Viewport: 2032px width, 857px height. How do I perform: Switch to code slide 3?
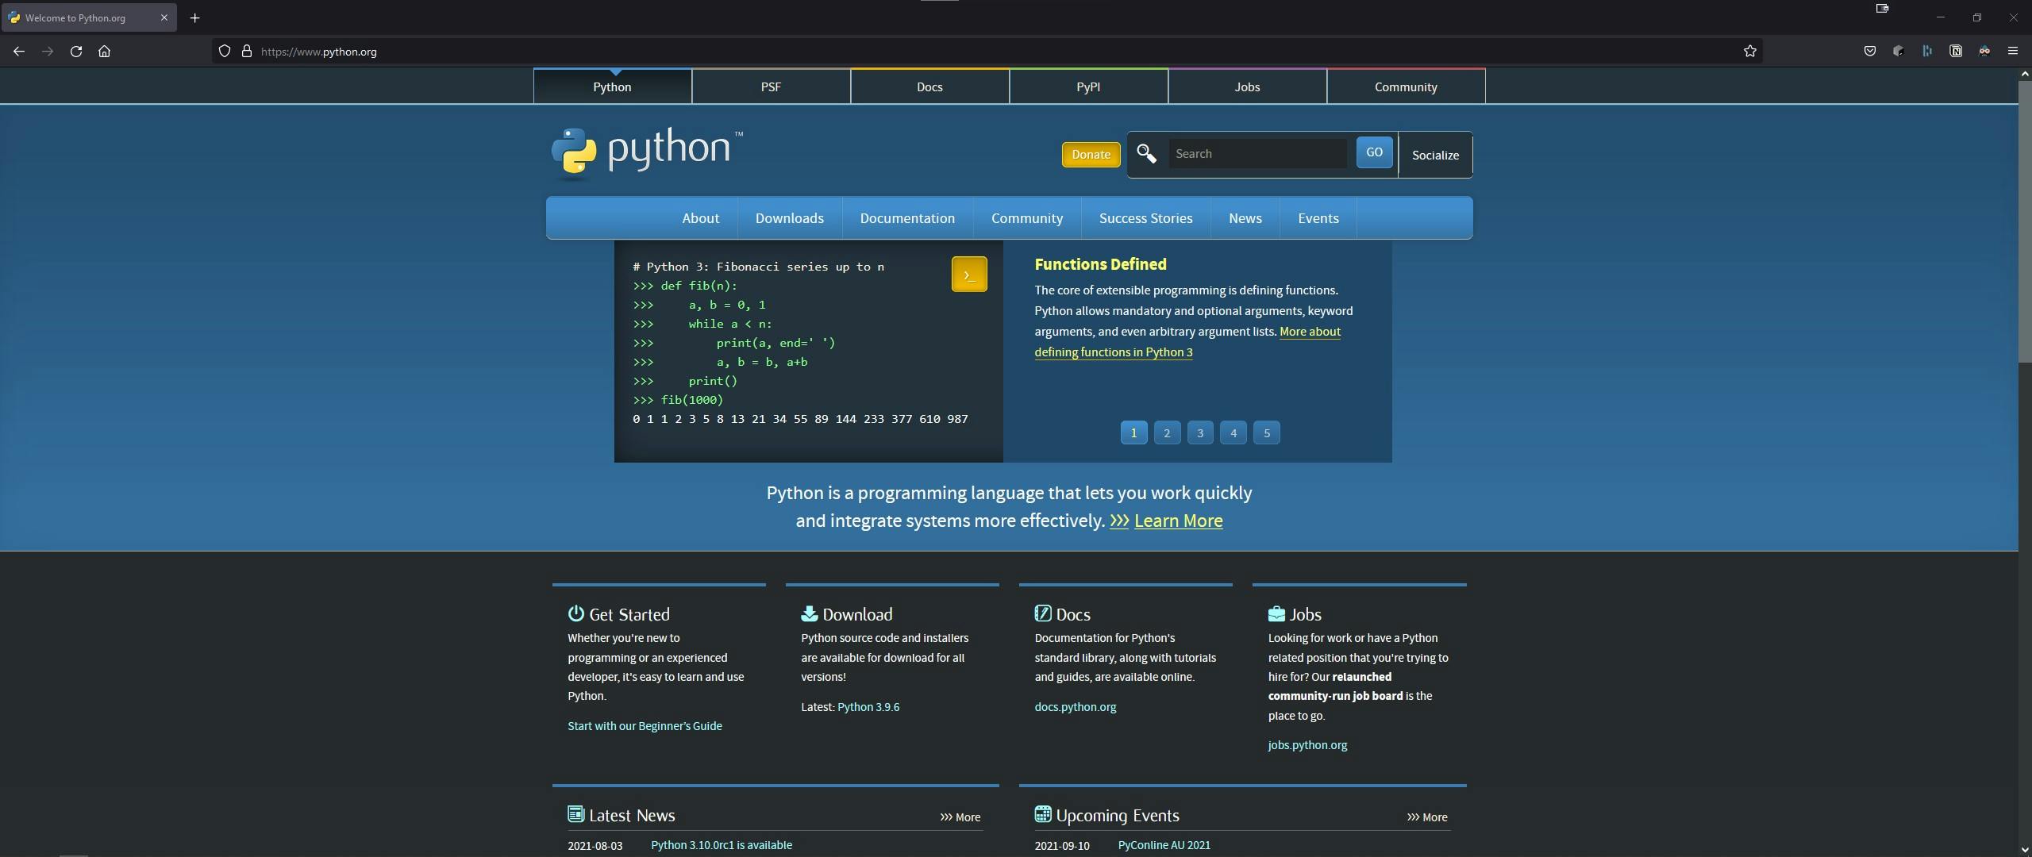(x=1200, y=432)
